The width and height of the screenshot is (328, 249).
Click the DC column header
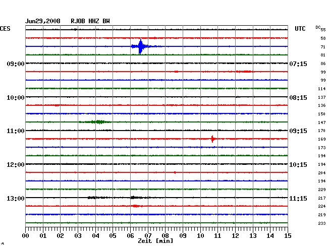318,27
